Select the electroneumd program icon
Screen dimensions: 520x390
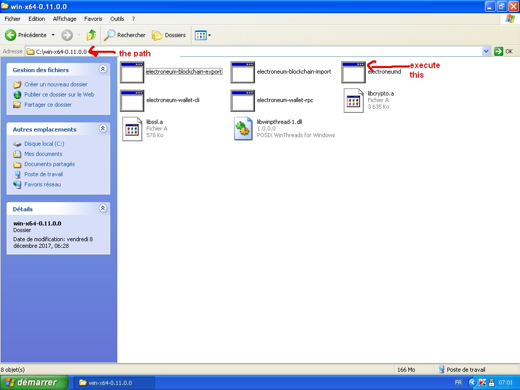(353, 72)
